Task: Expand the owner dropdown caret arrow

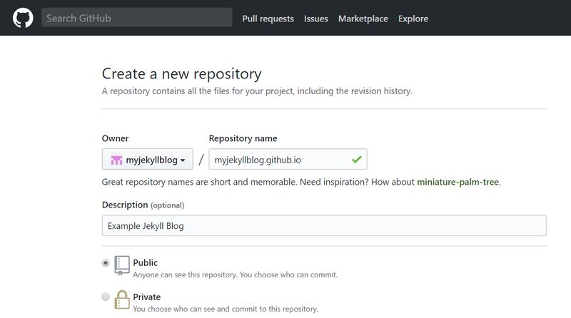Action: pyautogui.click(x=183, y=160)
